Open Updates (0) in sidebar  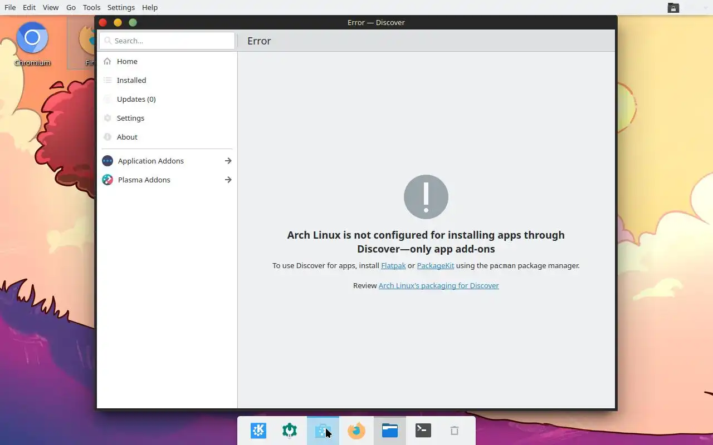tap(167, 99)
